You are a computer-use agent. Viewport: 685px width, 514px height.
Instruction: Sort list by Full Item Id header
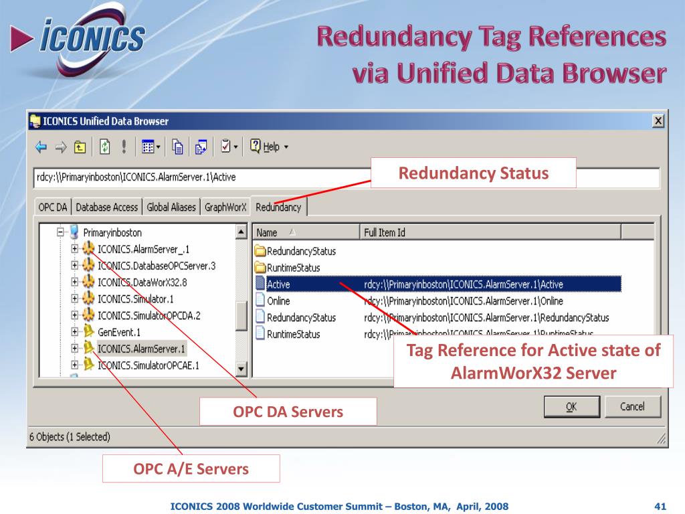pyautogui.click(x=490, y=232)
